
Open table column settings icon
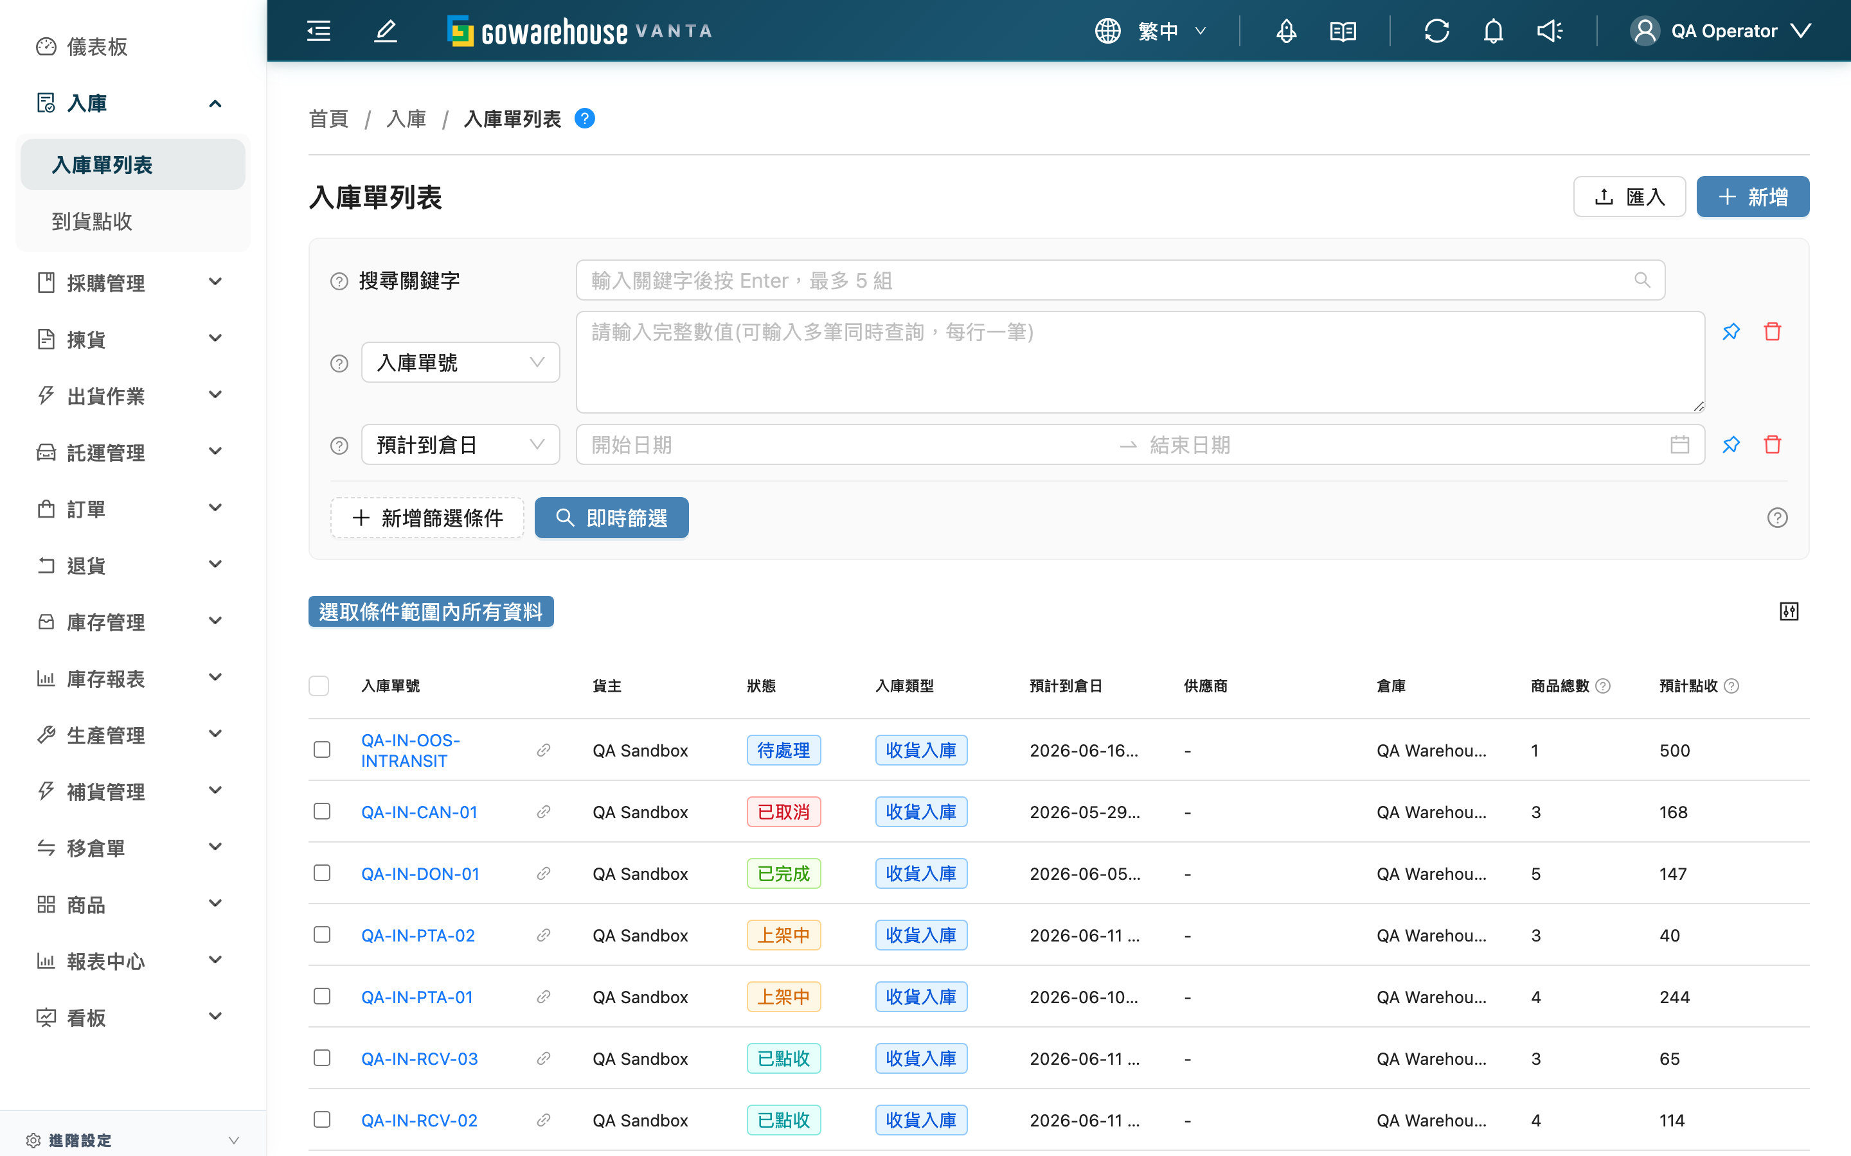[x=1788, y=611]
